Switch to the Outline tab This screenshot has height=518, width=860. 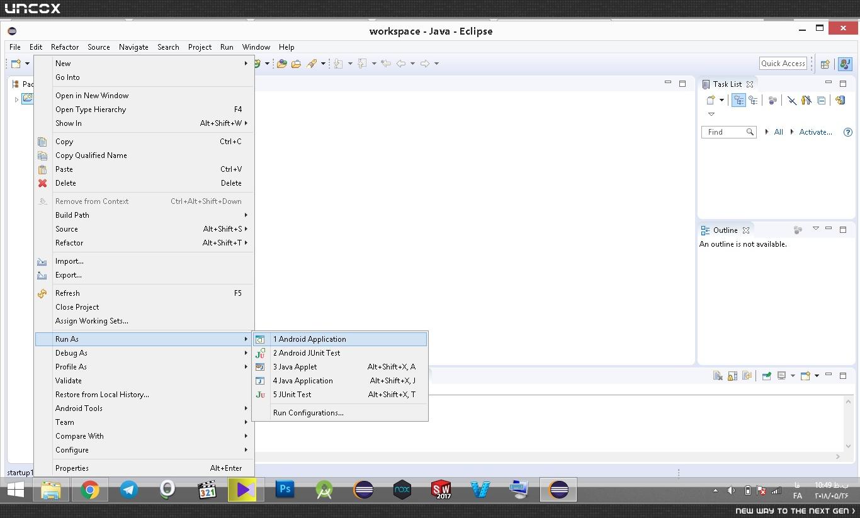pyautogui.click(x=725, y=230)
